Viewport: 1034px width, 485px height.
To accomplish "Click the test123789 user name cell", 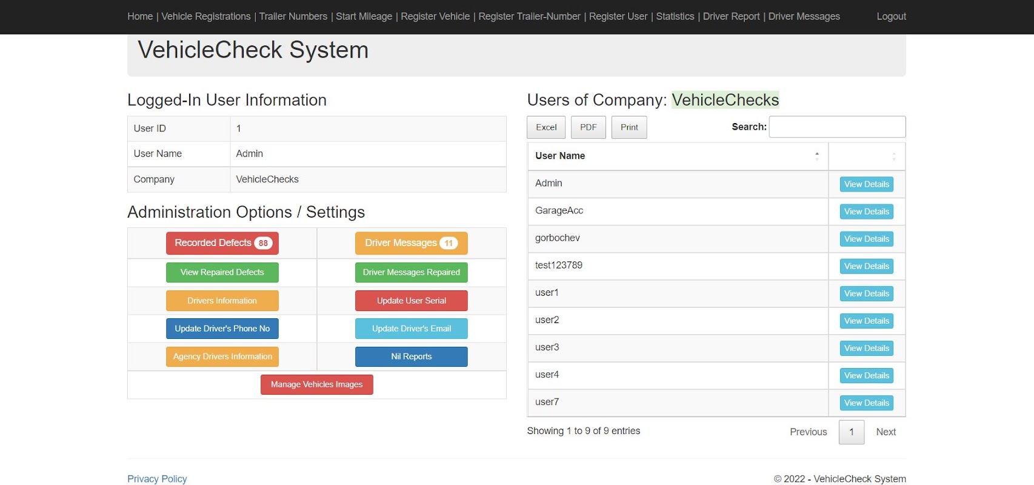I will (678, 266).
